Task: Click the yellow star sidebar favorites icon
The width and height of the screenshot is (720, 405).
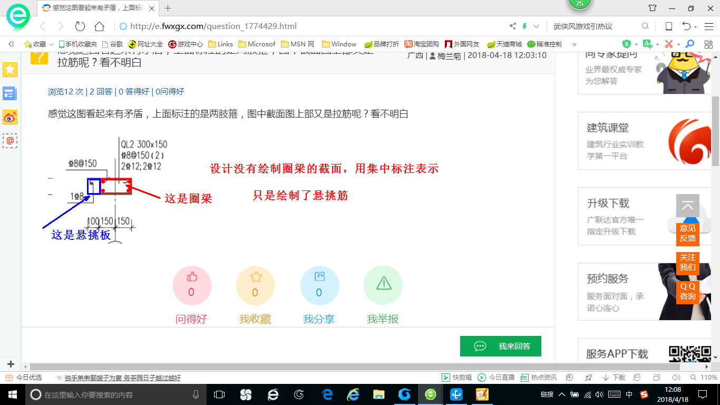Action: (x=10, y=69)
